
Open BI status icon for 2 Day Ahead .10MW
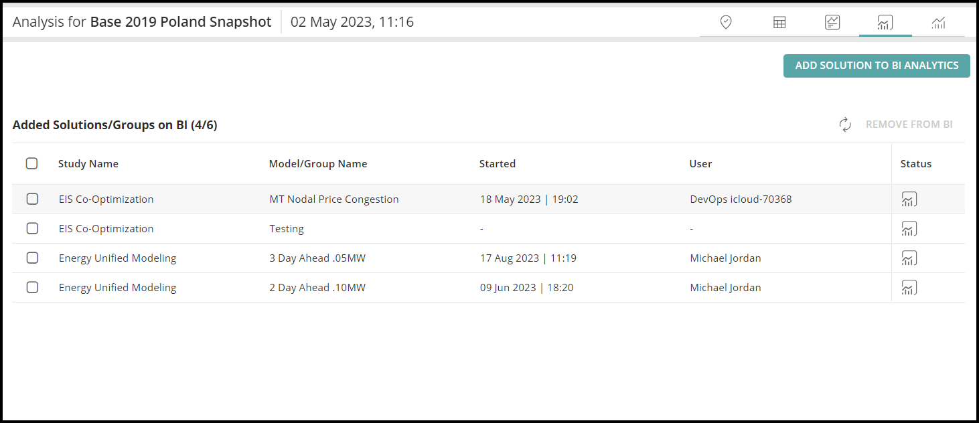pos(909,287)
